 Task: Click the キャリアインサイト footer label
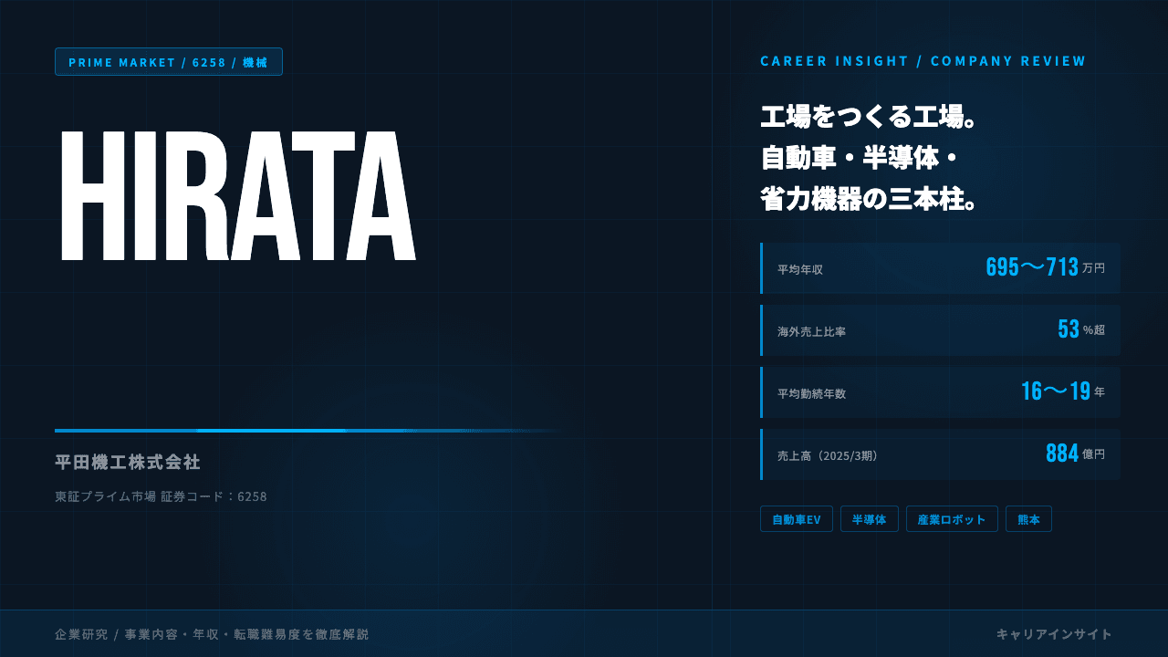point(1055,634)
